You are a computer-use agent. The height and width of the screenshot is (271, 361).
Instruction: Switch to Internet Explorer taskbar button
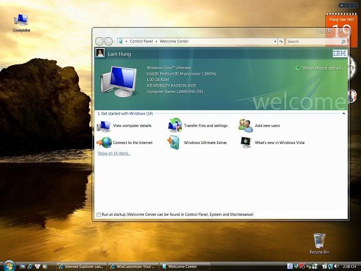pyautogui.click(x=81, y=266)
